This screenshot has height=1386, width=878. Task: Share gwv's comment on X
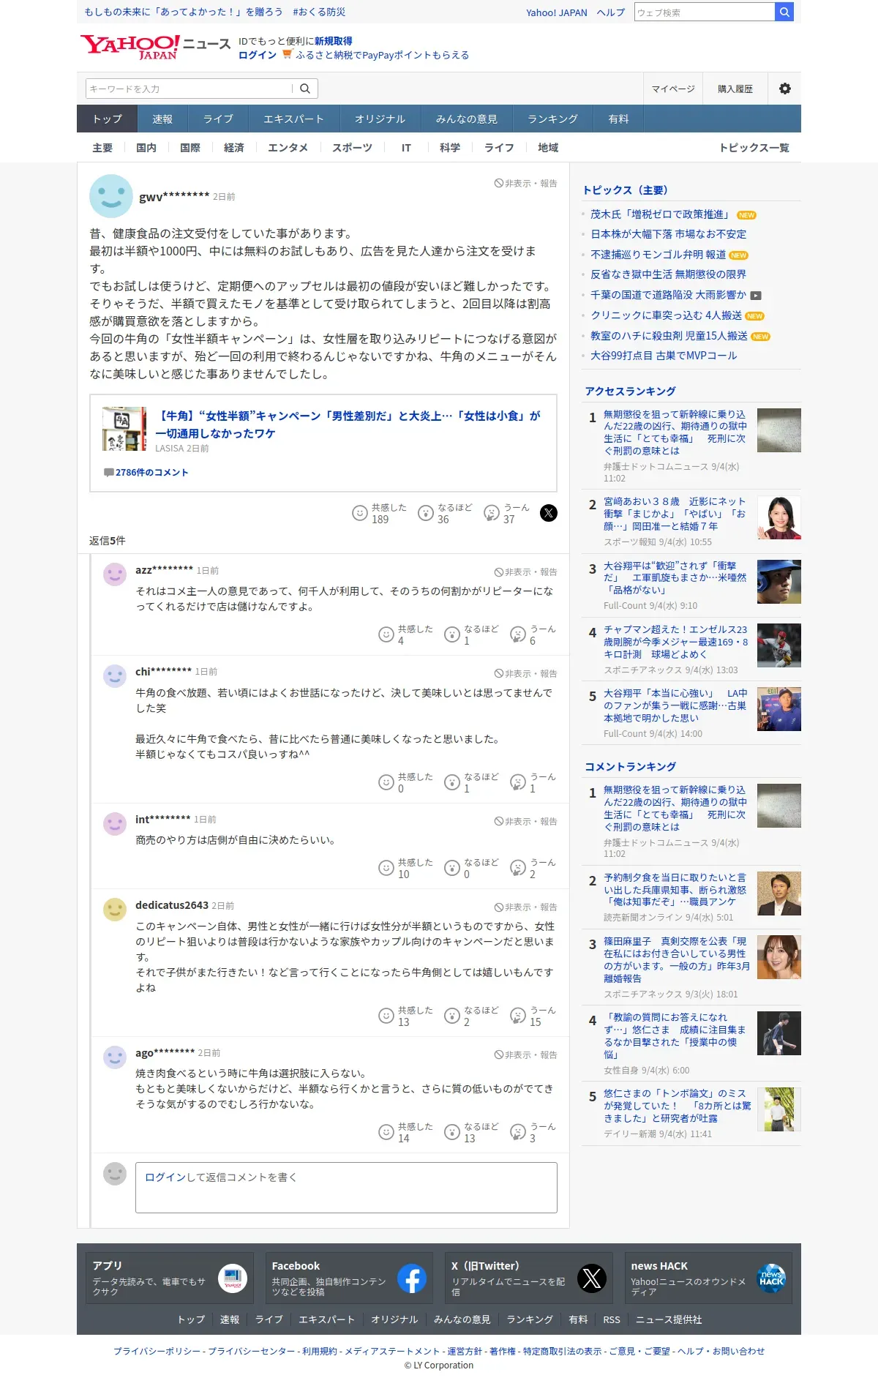(x=549, y=513)
